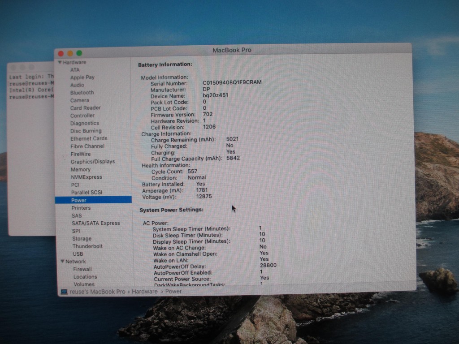
Task: Show Storage hardware information
Action: point(82,239)
